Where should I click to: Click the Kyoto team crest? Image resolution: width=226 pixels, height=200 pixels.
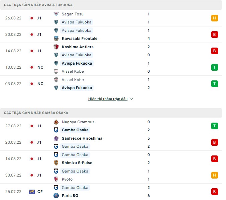tap(56, 179)
